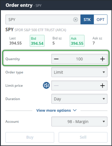This screenshot has width=112, height=146.
Task: Select the STK instrument toggle
Action: (x=87, y=20)
